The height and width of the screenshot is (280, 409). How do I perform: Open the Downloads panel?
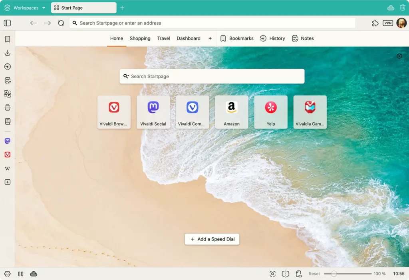click(x=7, y=53)
